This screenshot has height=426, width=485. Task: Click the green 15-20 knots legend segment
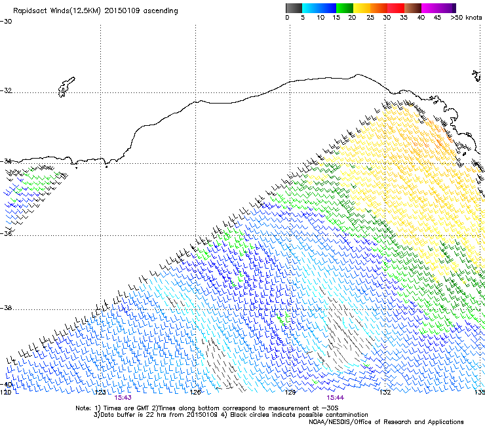point(345,8)
